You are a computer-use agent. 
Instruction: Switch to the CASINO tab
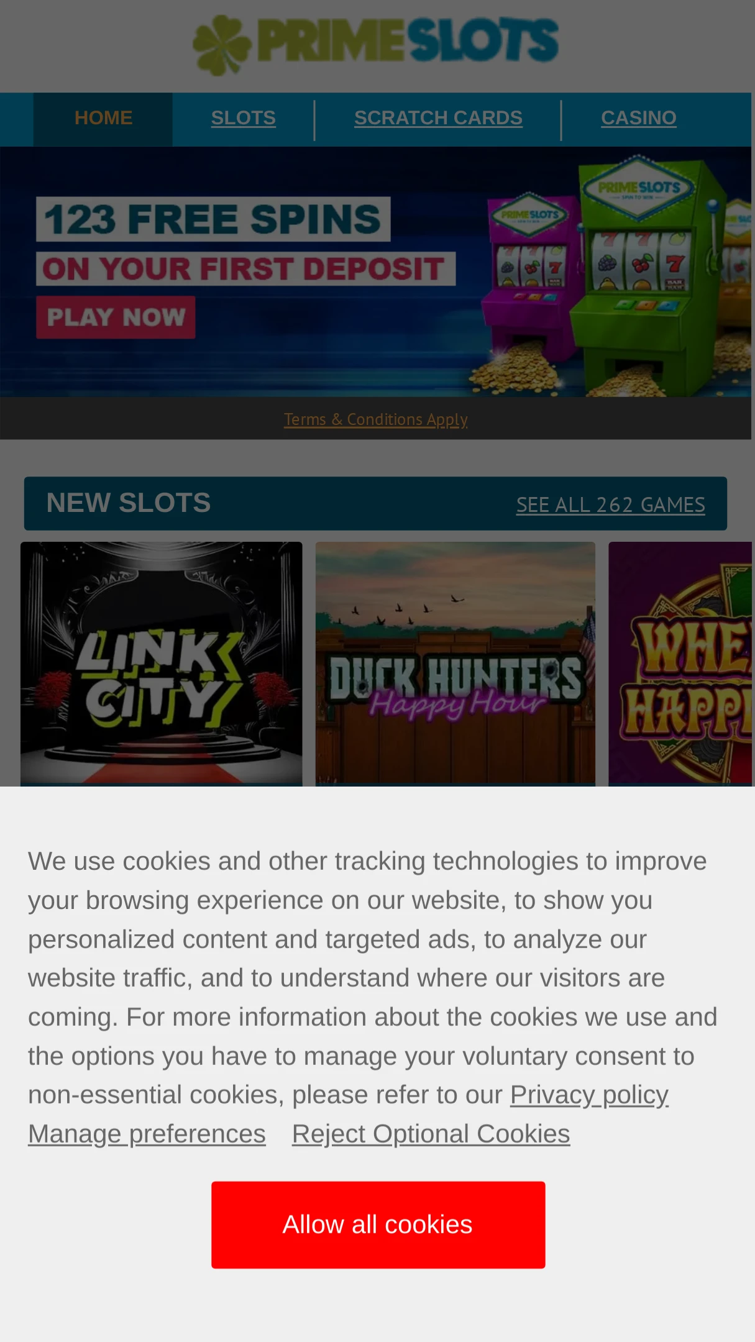(x=638, y=118)
